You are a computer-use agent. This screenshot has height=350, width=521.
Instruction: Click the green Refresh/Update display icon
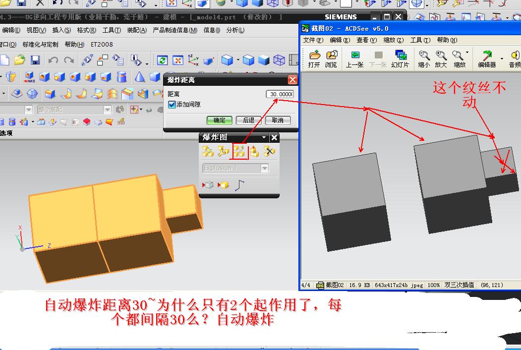coord(162,60)
